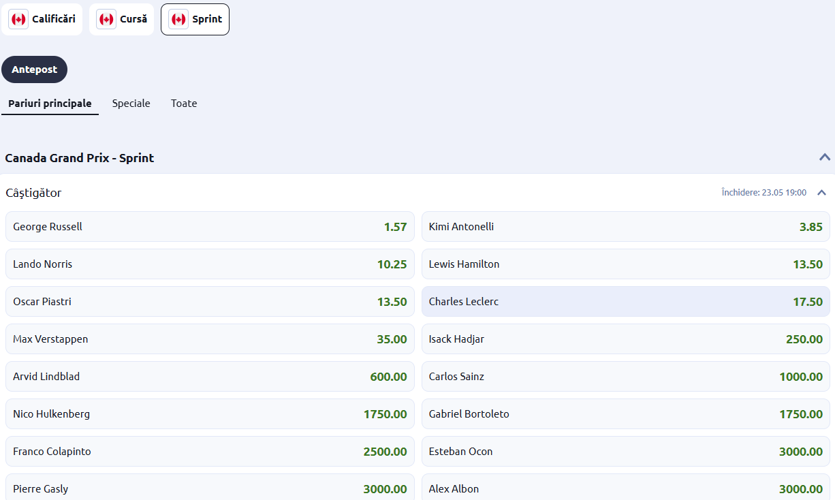The image size is (835, 500).
Task: Add Carlos Sainz at 1000.00
Action: (x=626, y=377)
